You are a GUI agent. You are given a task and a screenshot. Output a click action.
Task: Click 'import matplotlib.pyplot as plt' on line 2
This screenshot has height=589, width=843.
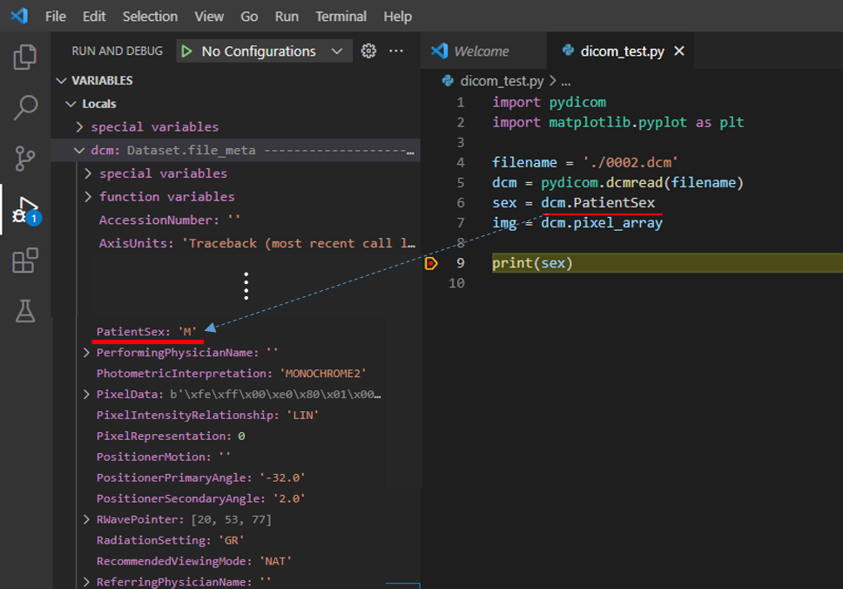point(617,122)
